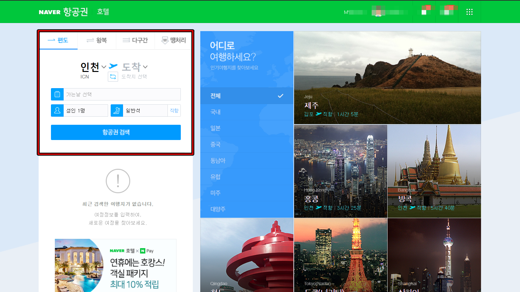Open the apps grid icon in top bar
Screen dimensions: 520x292
(x=469, y=11)
